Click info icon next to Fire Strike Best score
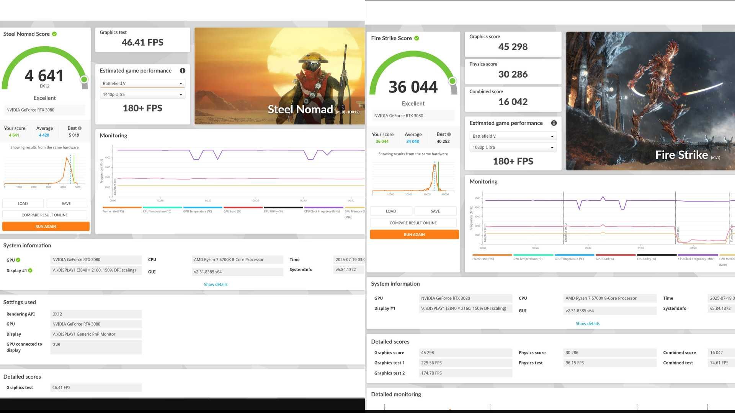 point(449,135)
